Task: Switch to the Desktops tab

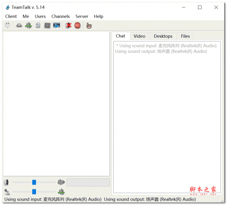Action: [x=163, y=36]
